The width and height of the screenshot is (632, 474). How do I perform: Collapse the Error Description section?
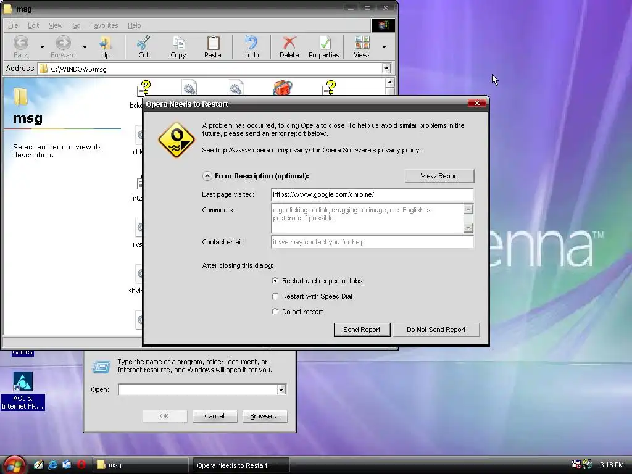coord(207,176)
